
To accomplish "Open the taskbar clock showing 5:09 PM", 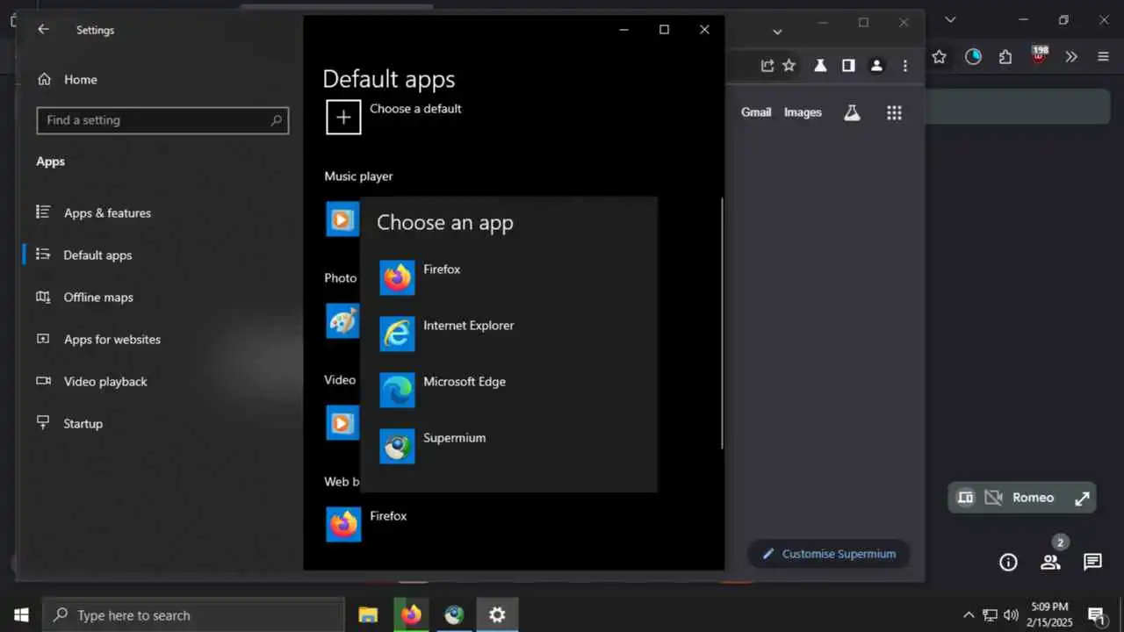I will pyautogui.click(x=1049, y=614).
